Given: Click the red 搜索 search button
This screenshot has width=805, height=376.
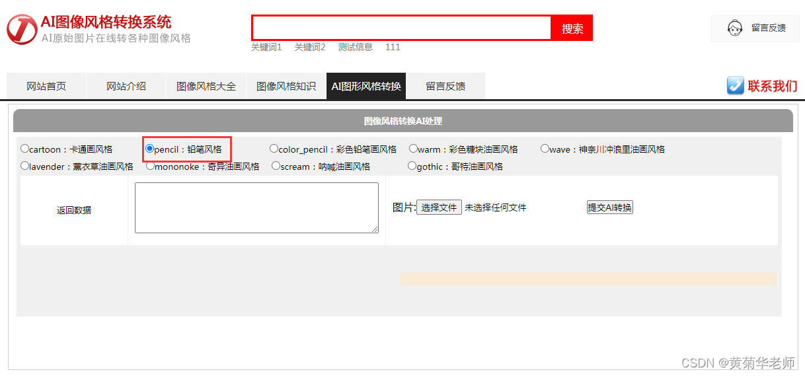Looking at the screenshot, I should (572, 28).
